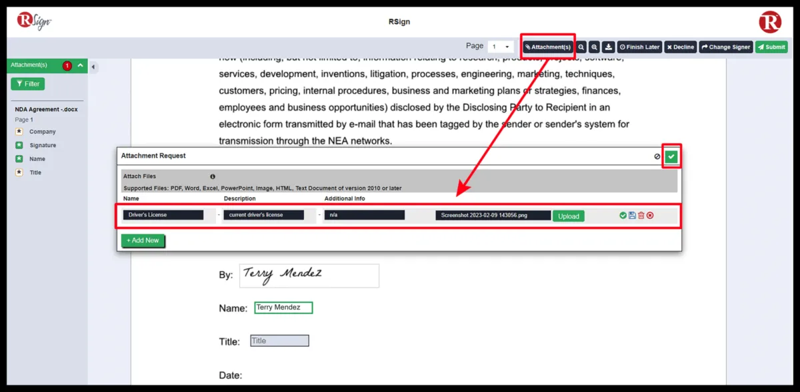
Task: Select the Signature item in the sidebar
Action: pyautogui.click(x=43, y=145)
